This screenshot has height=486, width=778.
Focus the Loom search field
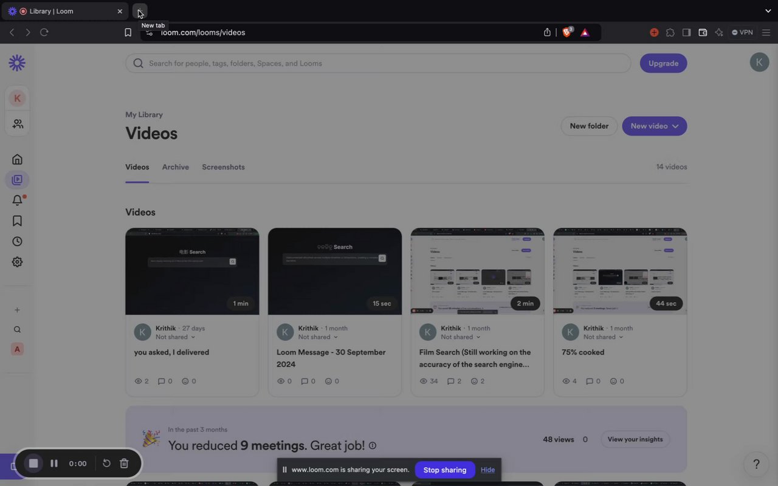click(x=378, y=63)
